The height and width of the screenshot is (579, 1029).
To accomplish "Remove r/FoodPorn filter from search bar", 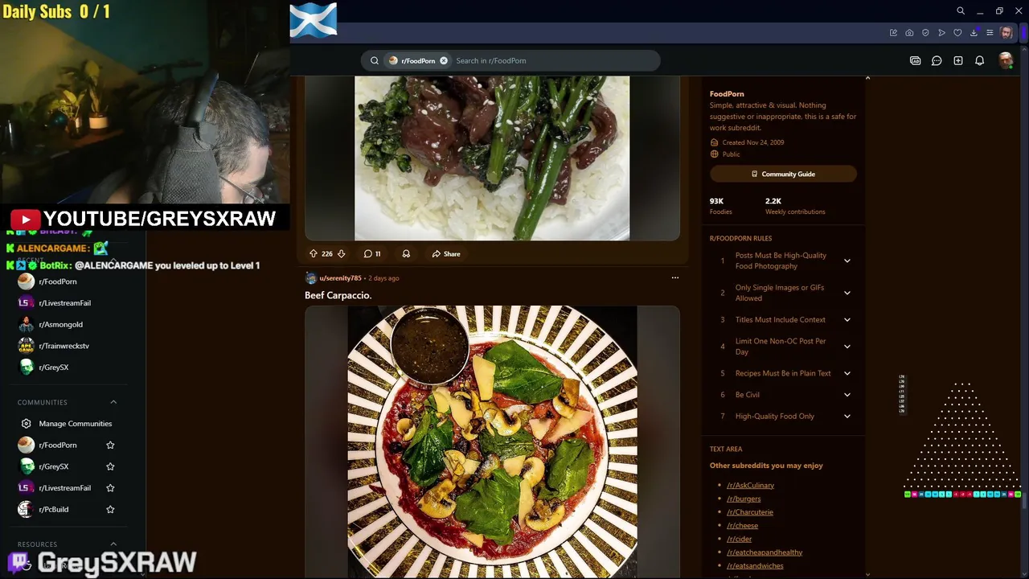I will pos(444,60).
